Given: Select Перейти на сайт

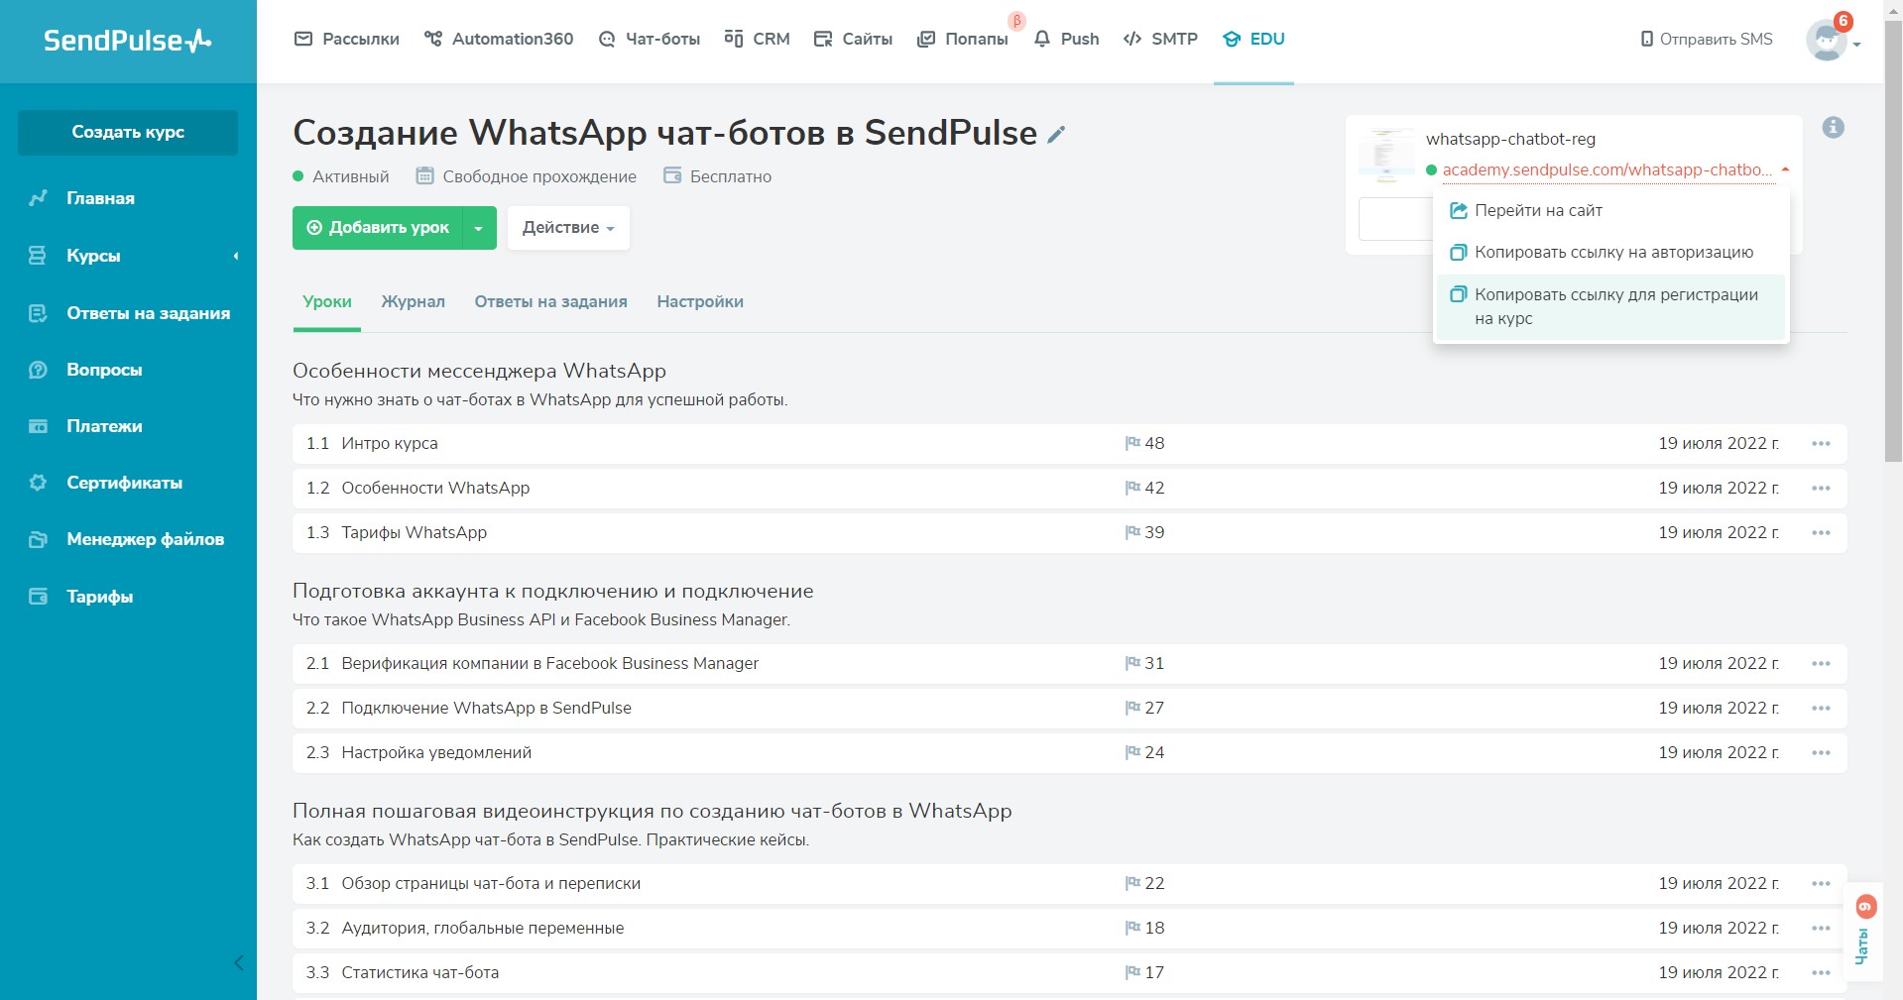Looking at the screenshot, I should click(1611, 210).
